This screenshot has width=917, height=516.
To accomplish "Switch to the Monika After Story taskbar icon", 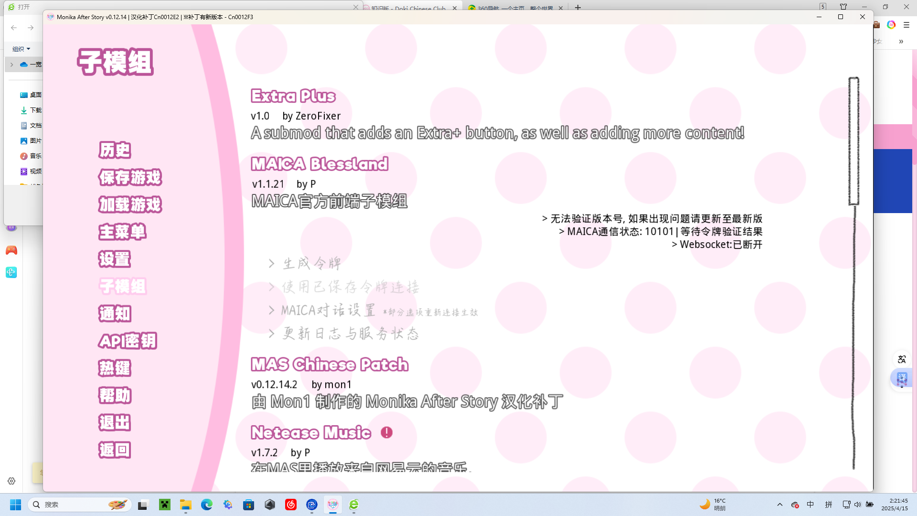I will tap(333, 505).
